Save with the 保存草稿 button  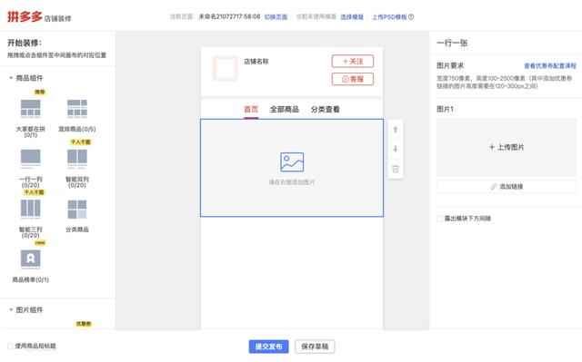click(315, 347)
